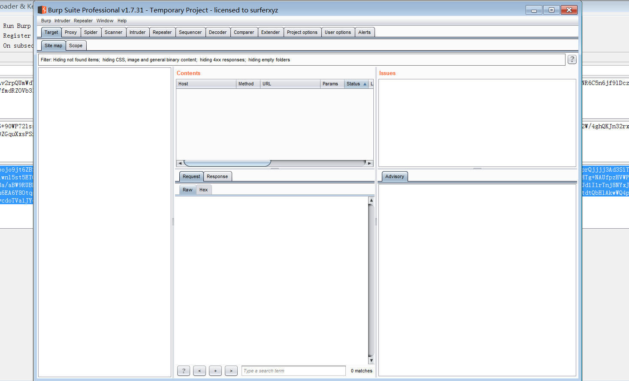Click the '0 matches' label
629x381 pixels.
point(362,371)
